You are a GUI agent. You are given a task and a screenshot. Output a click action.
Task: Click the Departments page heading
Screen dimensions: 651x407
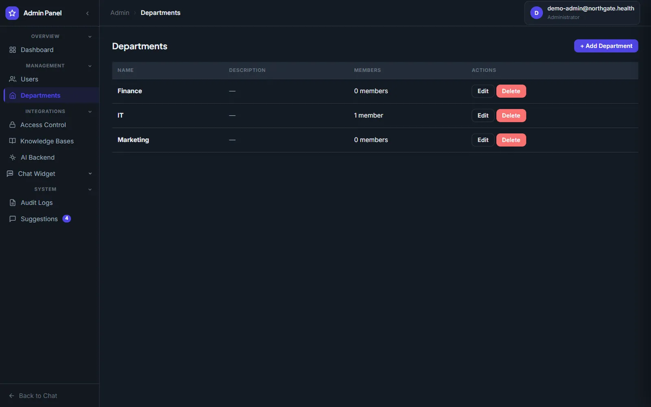point(140,46)
